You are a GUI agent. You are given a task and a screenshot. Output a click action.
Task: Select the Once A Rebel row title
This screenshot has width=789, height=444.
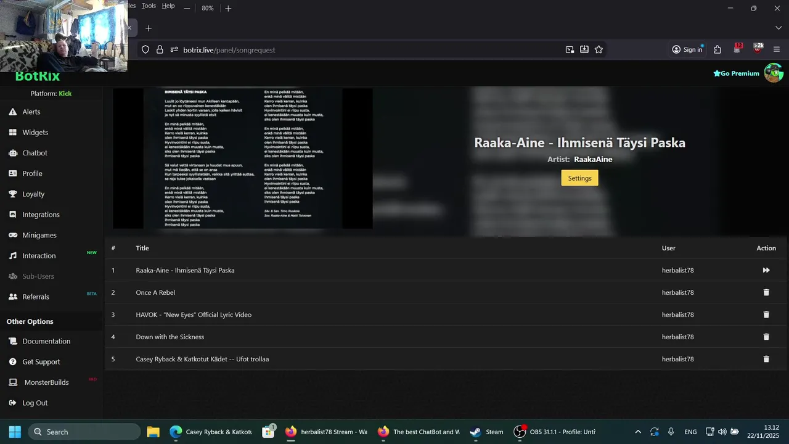155,292
